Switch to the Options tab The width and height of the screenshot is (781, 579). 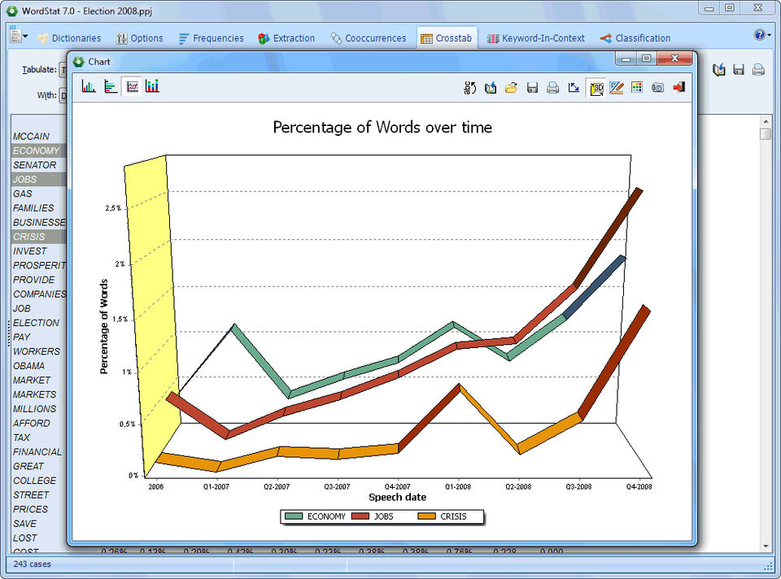coord(139,38)
